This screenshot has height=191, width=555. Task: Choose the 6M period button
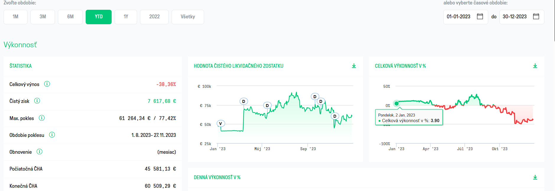pos(70,17)
